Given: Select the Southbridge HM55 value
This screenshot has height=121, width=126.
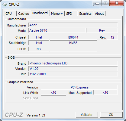Looking at the screenshot, I should tap(73, 43).
